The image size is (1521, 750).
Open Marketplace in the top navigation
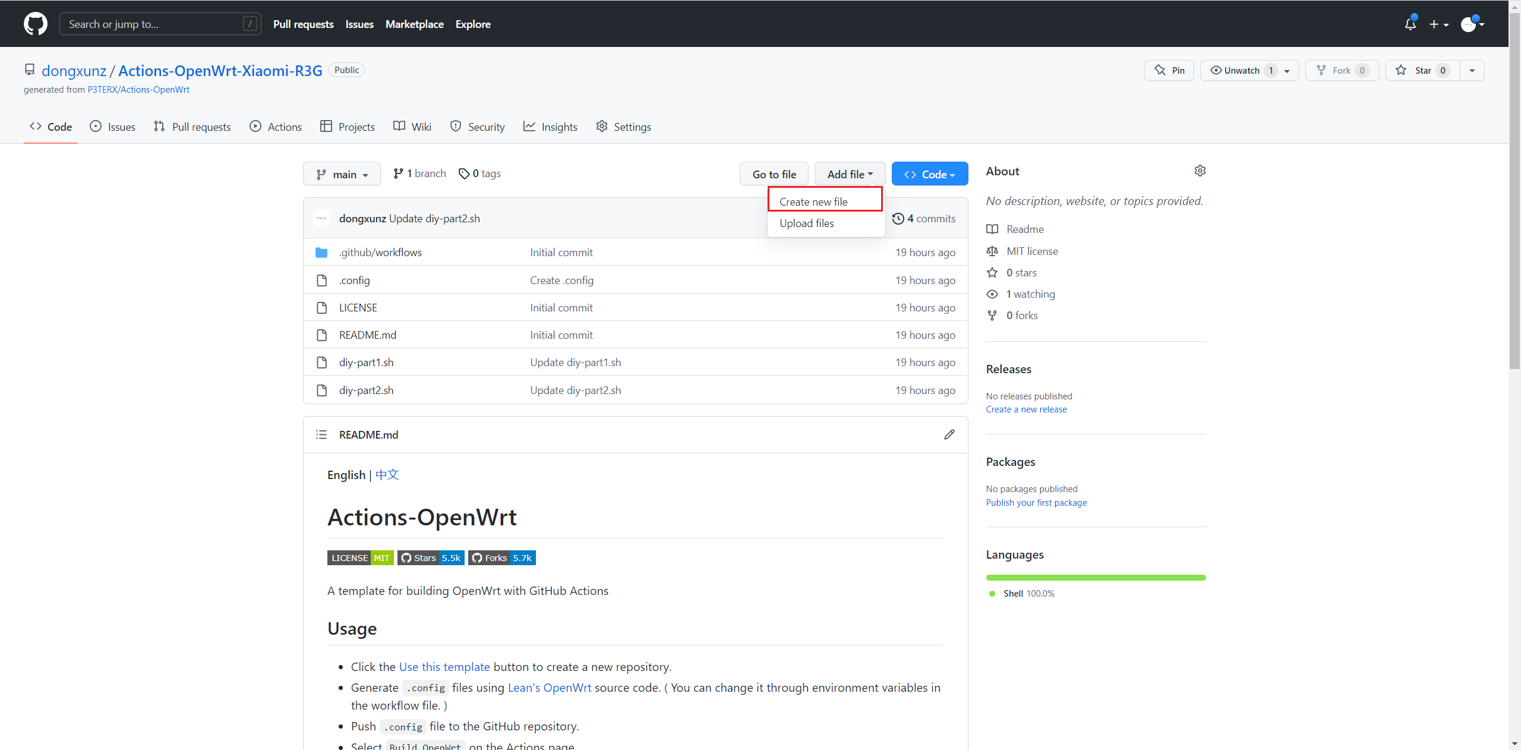pyautogui.click(x=414, y=24)
